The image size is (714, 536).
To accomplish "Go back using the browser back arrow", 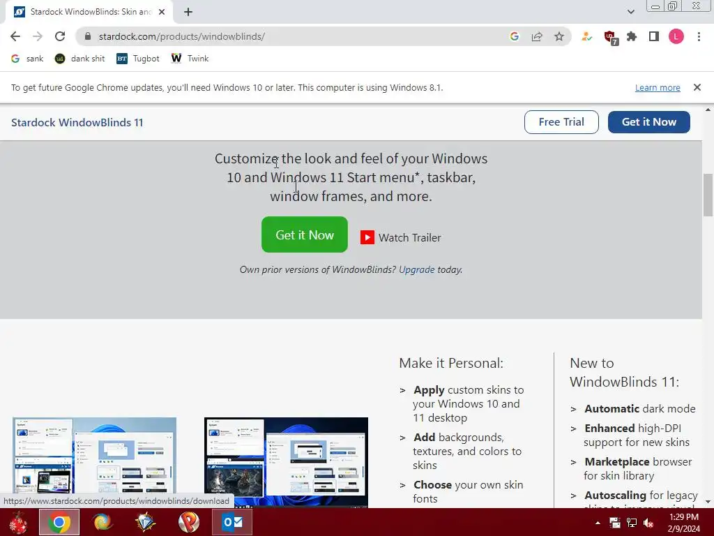I will click(15, 36).
